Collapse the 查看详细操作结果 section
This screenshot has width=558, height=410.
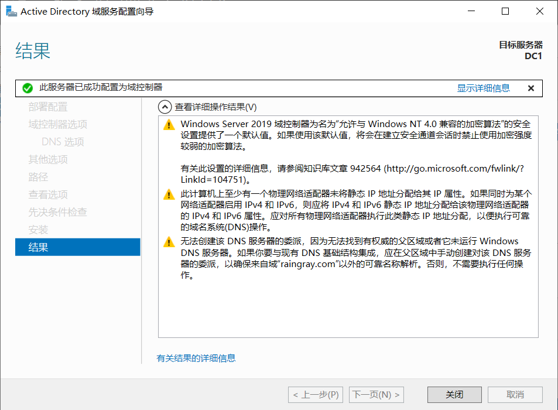pos(165,107)
